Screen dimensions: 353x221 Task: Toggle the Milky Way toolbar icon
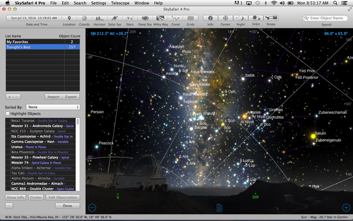click(x=160, y=18)
